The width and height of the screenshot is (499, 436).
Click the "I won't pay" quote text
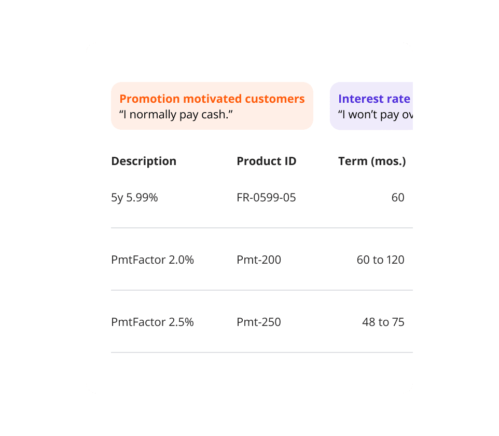(375, 114)
